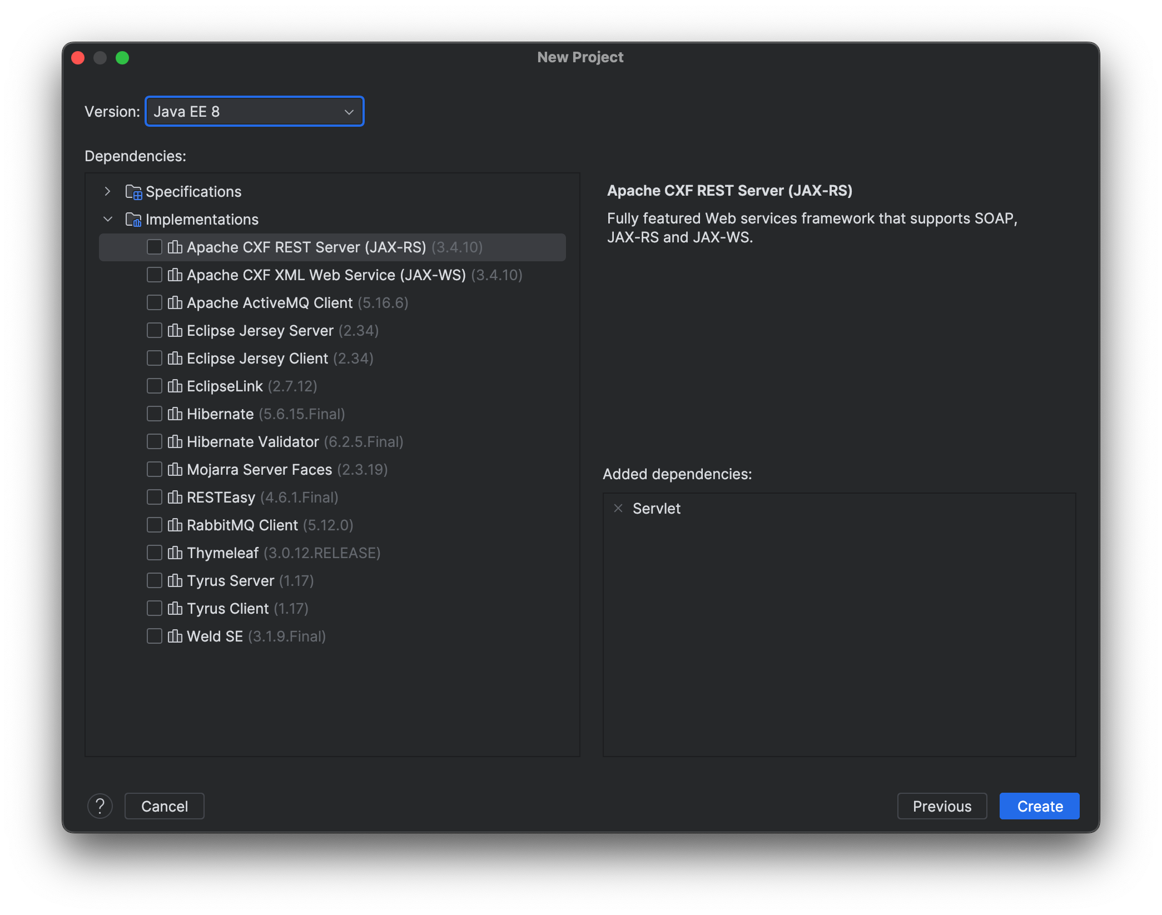This screenshot has height=915, width=1162.
Task: Click the library icon beside Thymeleaf
Action: point(175,553)
